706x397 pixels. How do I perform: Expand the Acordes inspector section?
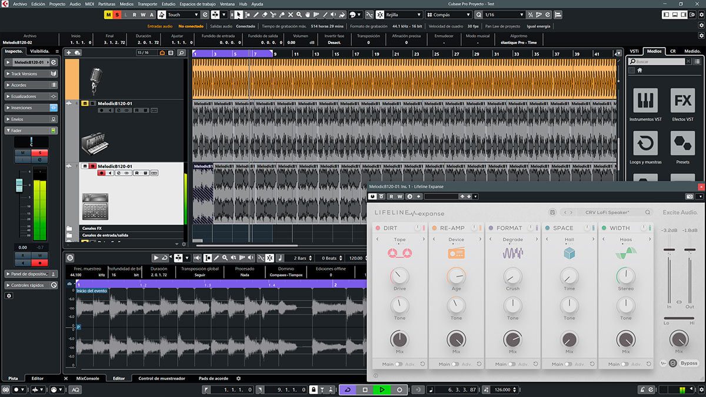coord(31,85)
